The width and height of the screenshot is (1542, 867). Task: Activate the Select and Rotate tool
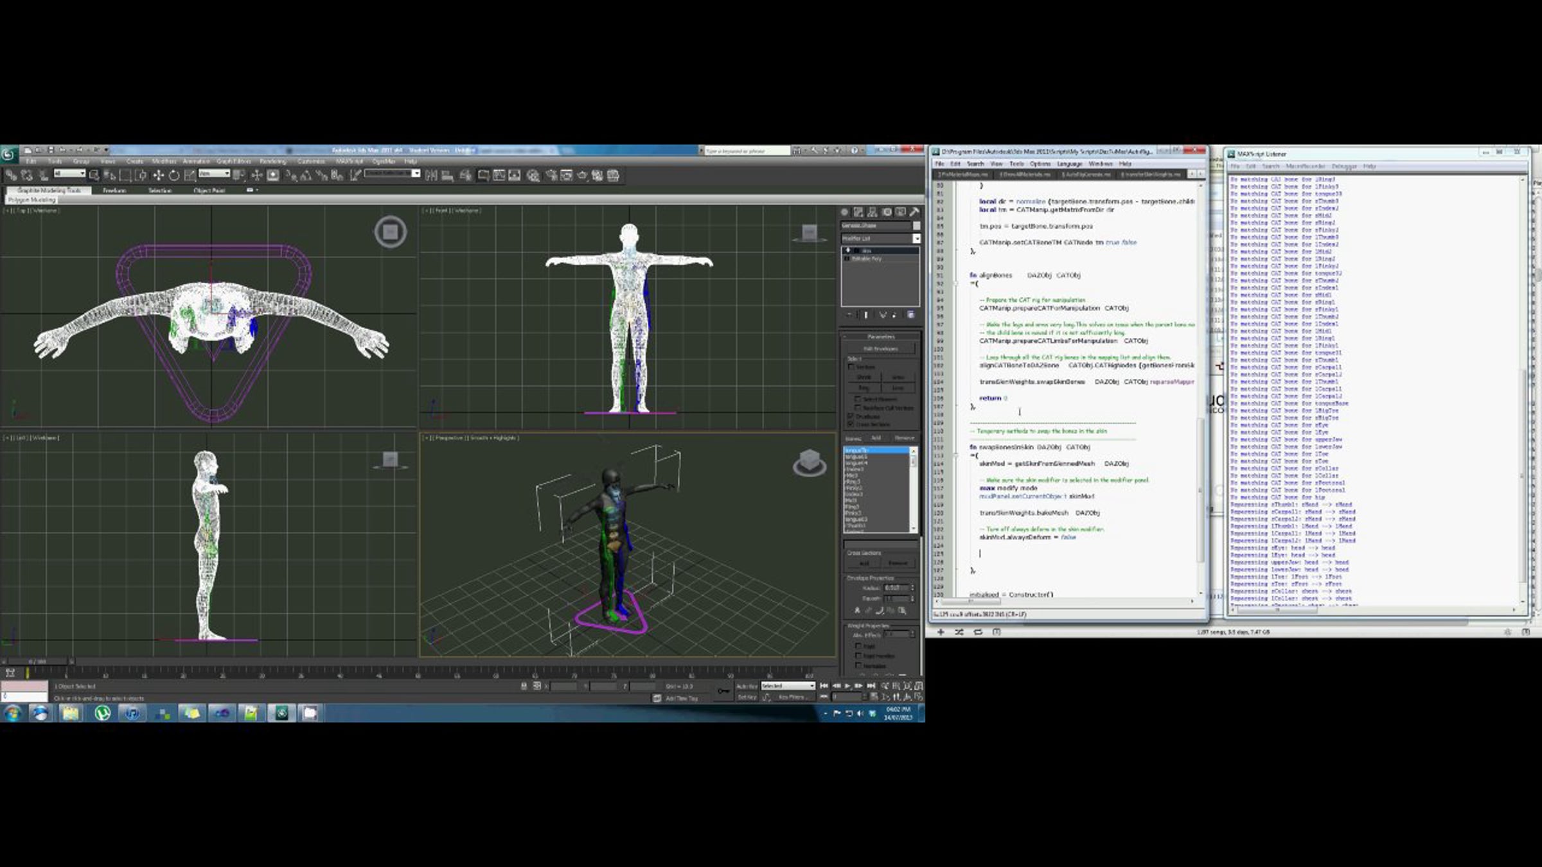[x=174, y=175]
